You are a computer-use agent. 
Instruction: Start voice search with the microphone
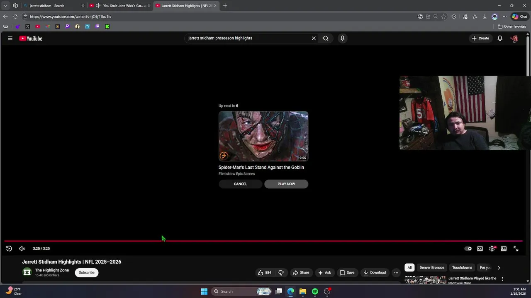(x=342, y=38)
